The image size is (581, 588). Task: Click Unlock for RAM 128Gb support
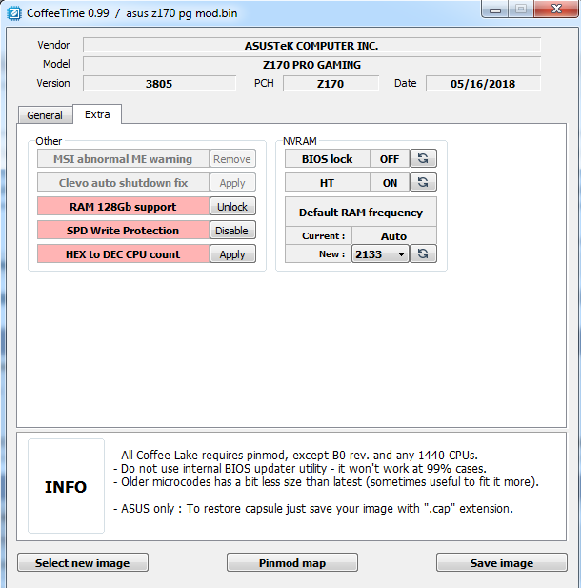click(x=232, y=206)
